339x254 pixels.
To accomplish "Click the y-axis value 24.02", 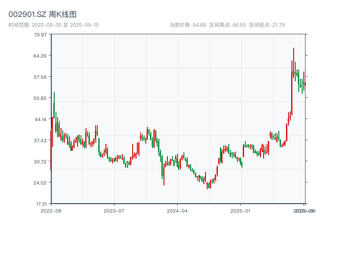I will (40, 183).
